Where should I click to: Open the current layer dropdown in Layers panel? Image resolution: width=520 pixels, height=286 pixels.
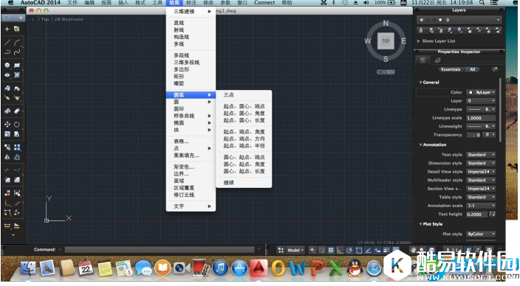(x=459, y=20)
